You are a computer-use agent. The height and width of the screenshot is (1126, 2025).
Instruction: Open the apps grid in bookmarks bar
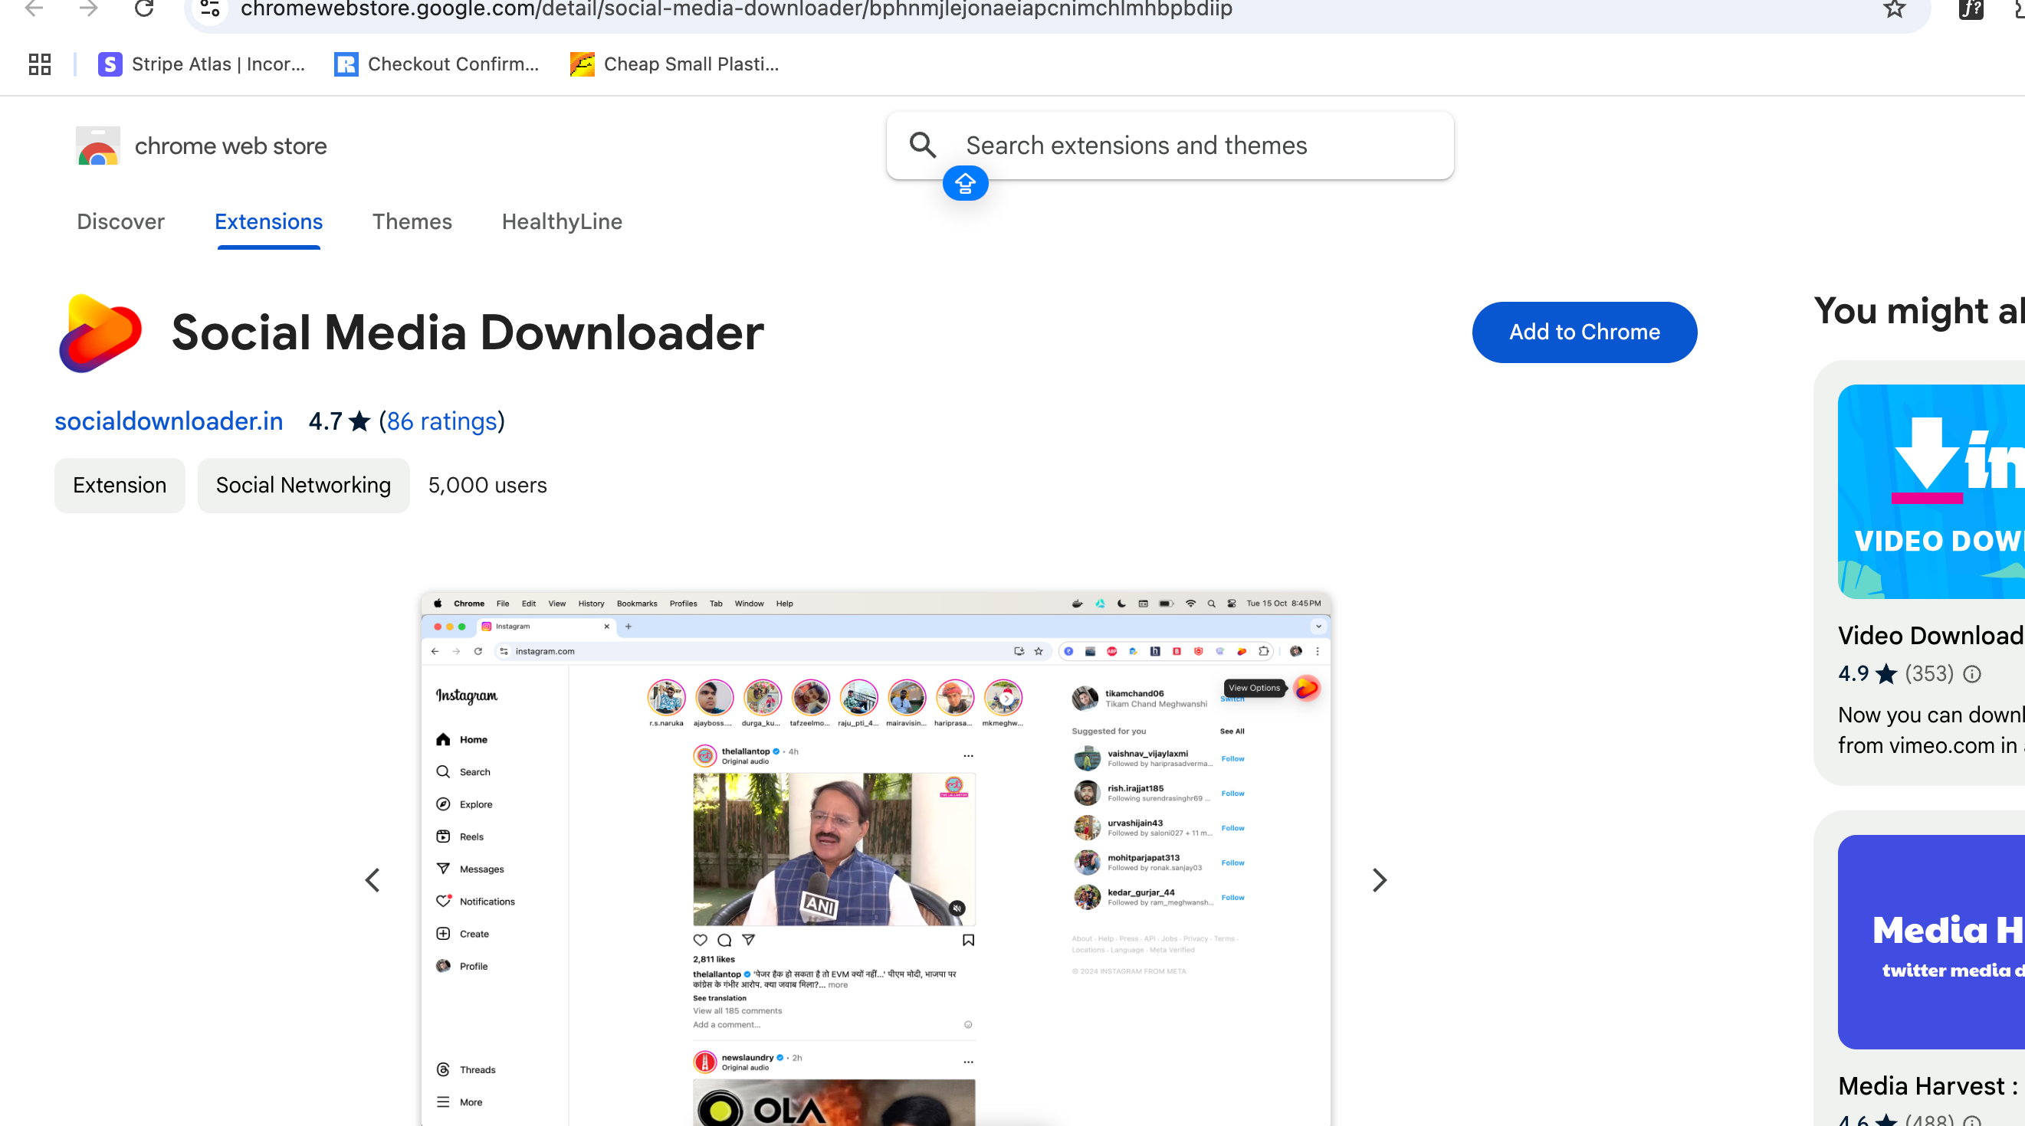39,64
